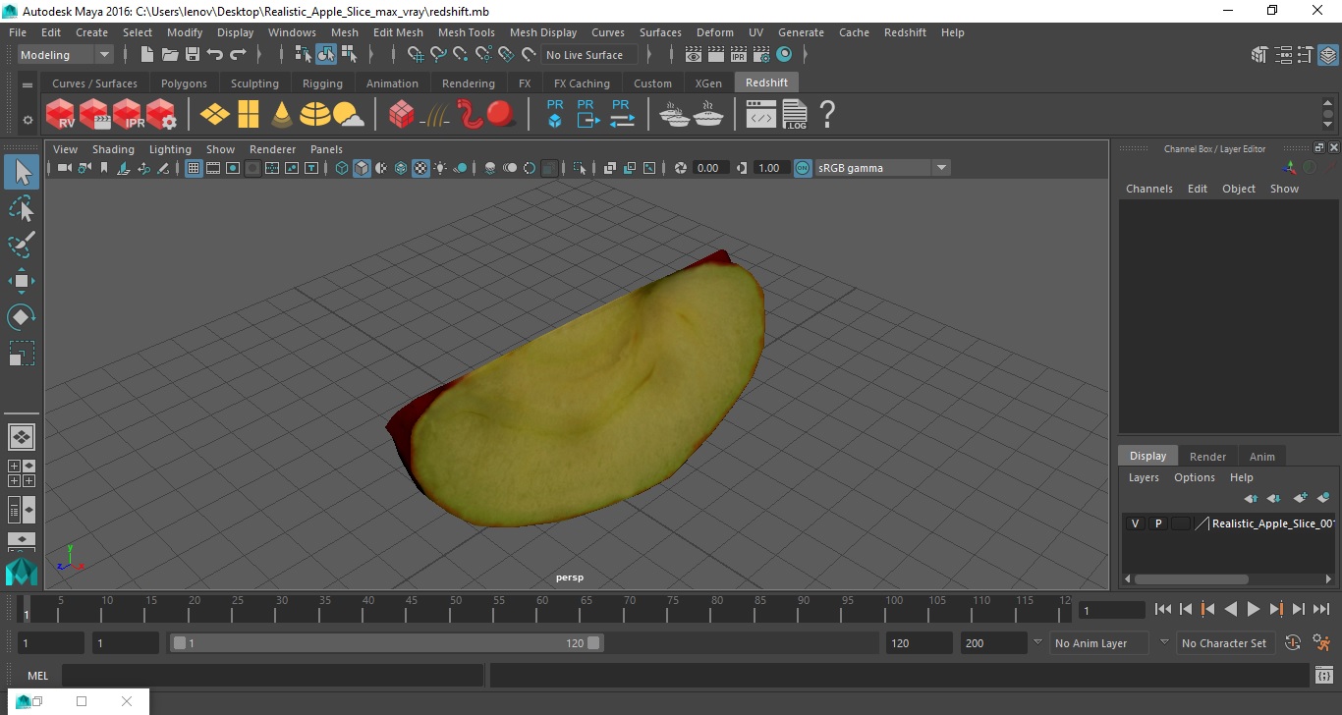The width and height of the screenshot is (1342, 715).
Task: Click the MEL command line input
Action: 272,675
